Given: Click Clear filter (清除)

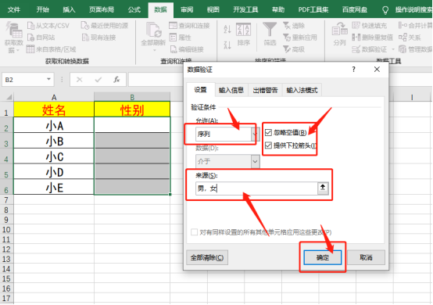Looking at the screenshot, I should [x=294, y=26].
